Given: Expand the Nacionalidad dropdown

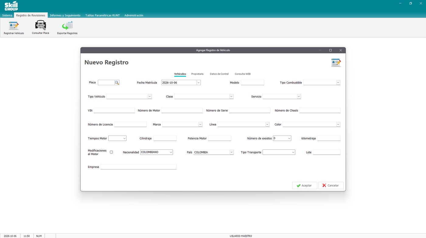Looking at the screenshot, I should tap(171, 152).
